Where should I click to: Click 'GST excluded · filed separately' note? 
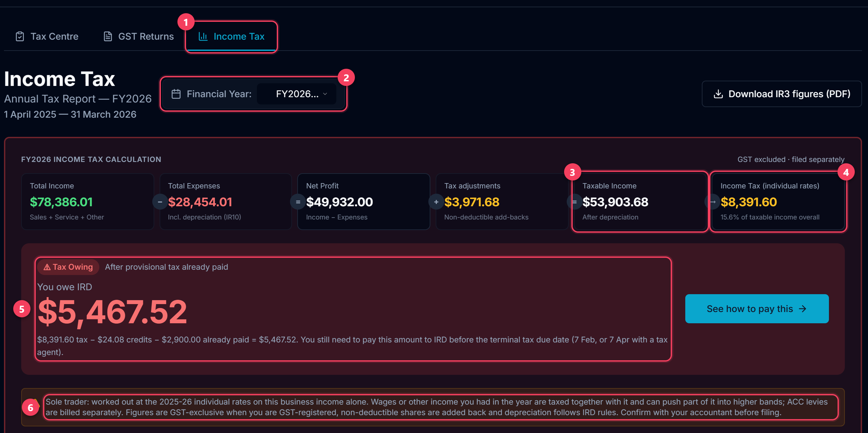[791, 159]
